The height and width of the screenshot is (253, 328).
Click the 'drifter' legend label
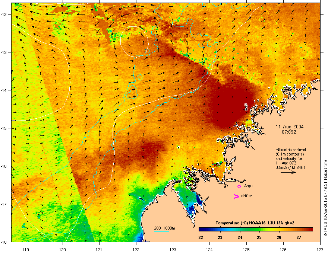pos(247,196)
